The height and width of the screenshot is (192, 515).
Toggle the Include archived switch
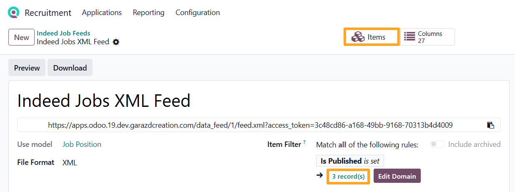coord(437,144)
